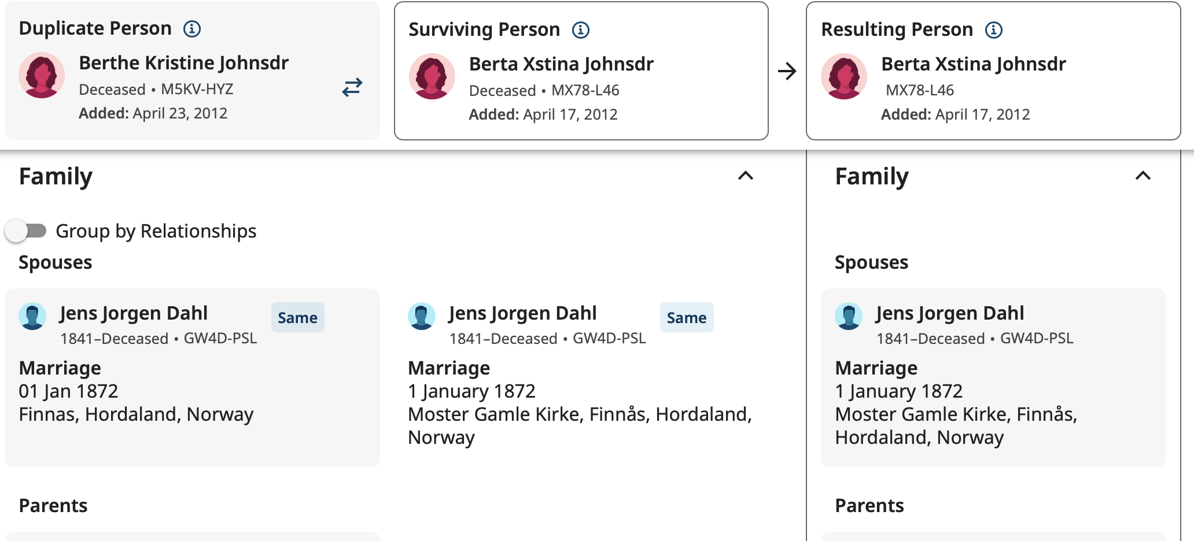Swap duplicate and surviving person positions

tap(352, 87)
